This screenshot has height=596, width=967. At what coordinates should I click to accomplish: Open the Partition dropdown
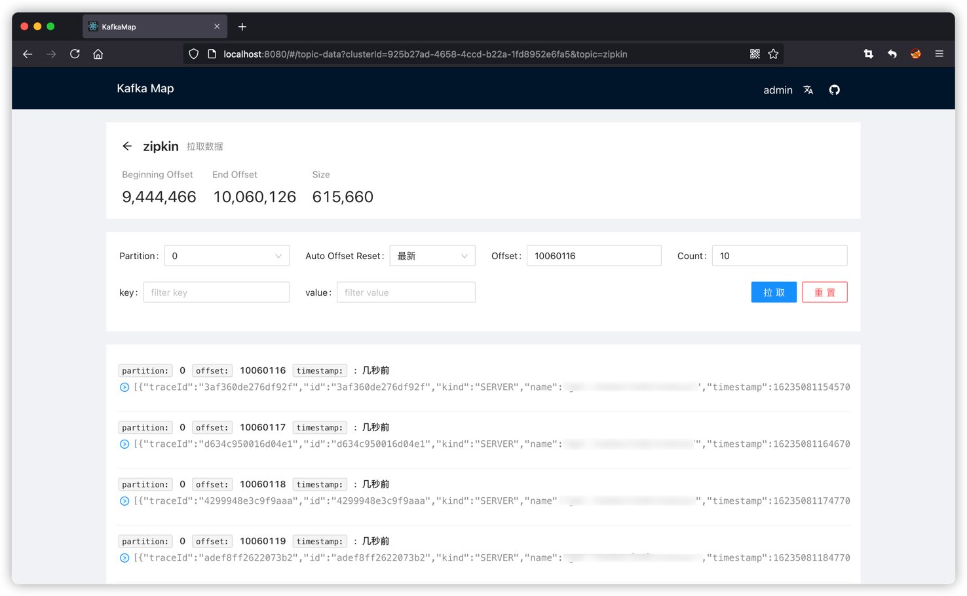[x=227, y=255]
